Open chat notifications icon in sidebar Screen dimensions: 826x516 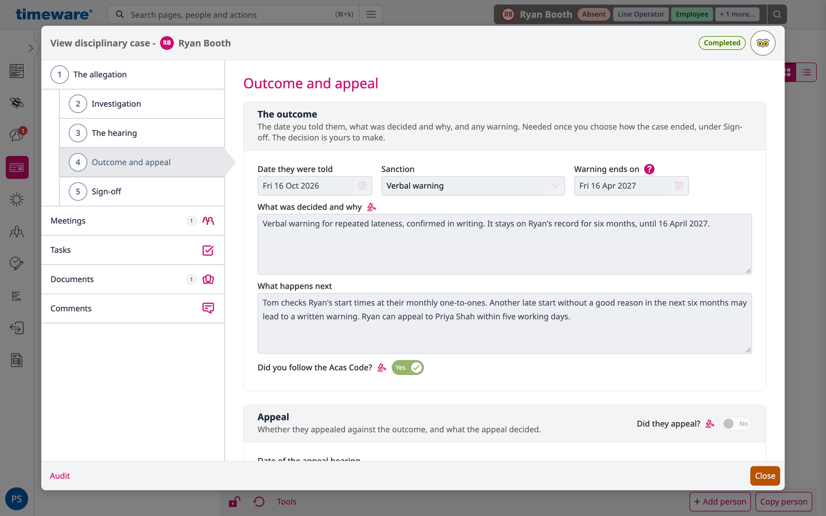coord(17,135)
